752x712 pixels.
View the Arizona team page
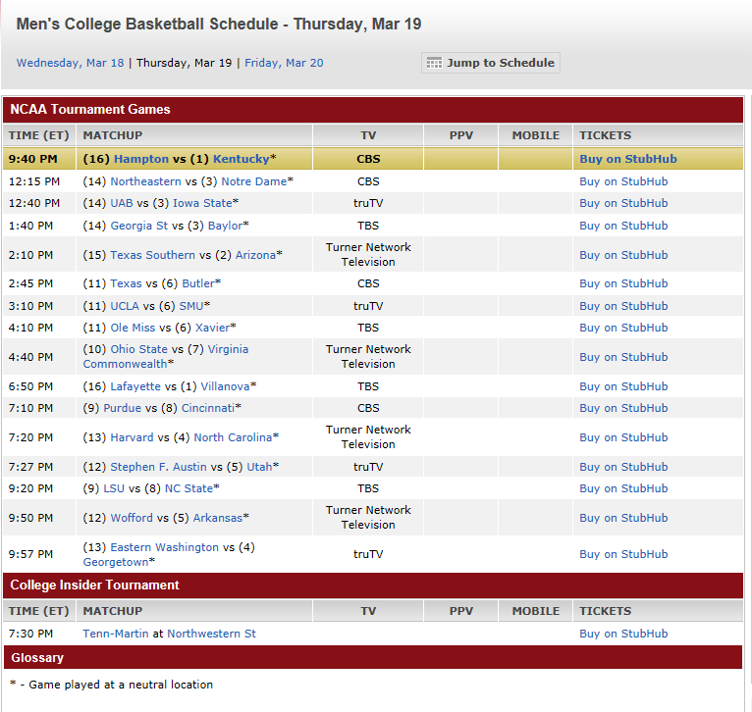255,255
